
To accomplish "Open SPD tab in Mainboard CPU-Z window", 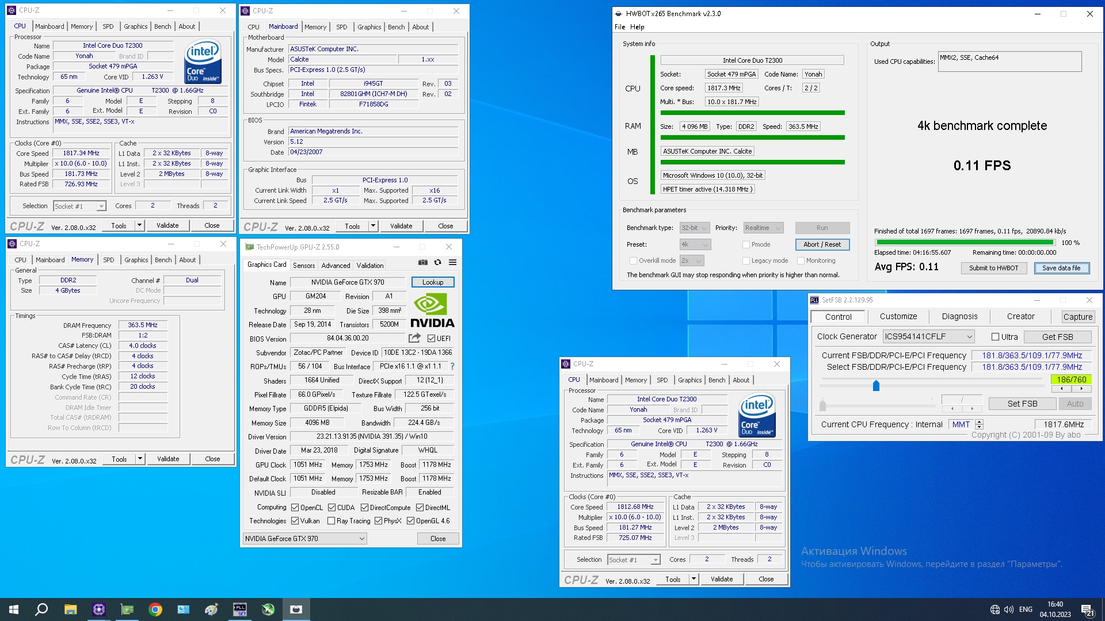I will [342, 27].
